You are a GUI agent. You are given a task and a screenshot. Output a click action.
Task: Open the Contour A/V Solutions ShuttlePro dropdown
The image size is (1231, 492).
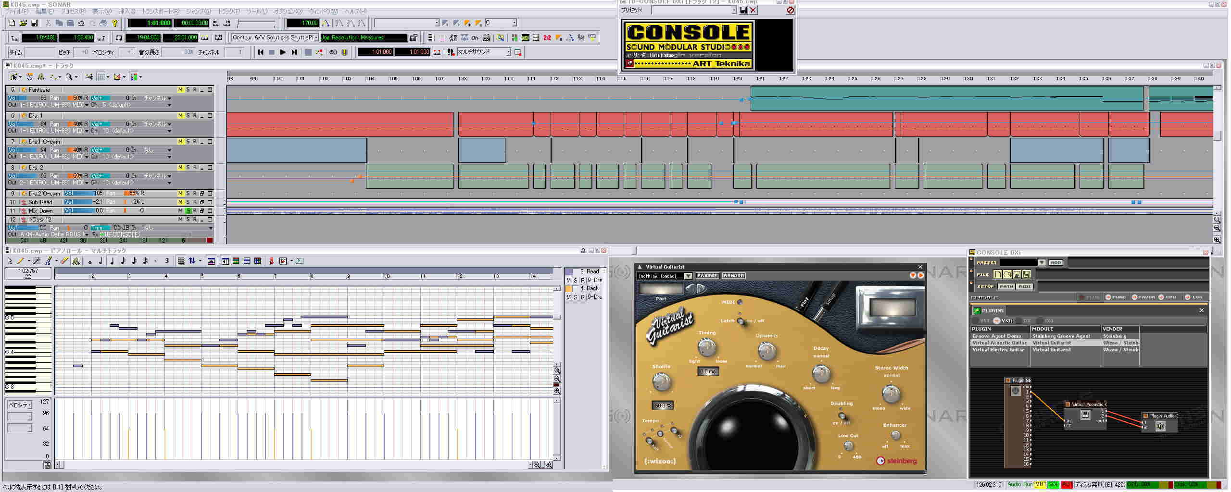[x=316, y=37]
